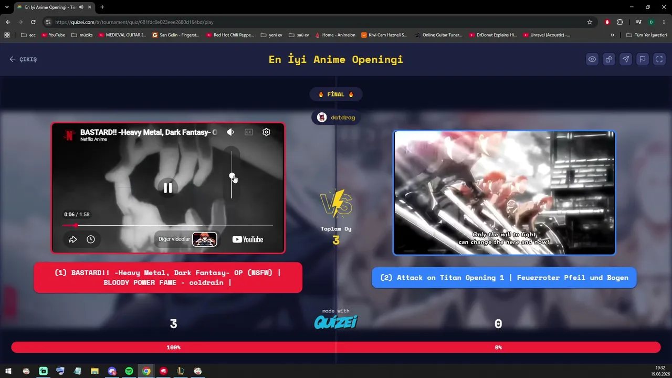
Task: Open a new browser tab
Action: click(102, 7)
